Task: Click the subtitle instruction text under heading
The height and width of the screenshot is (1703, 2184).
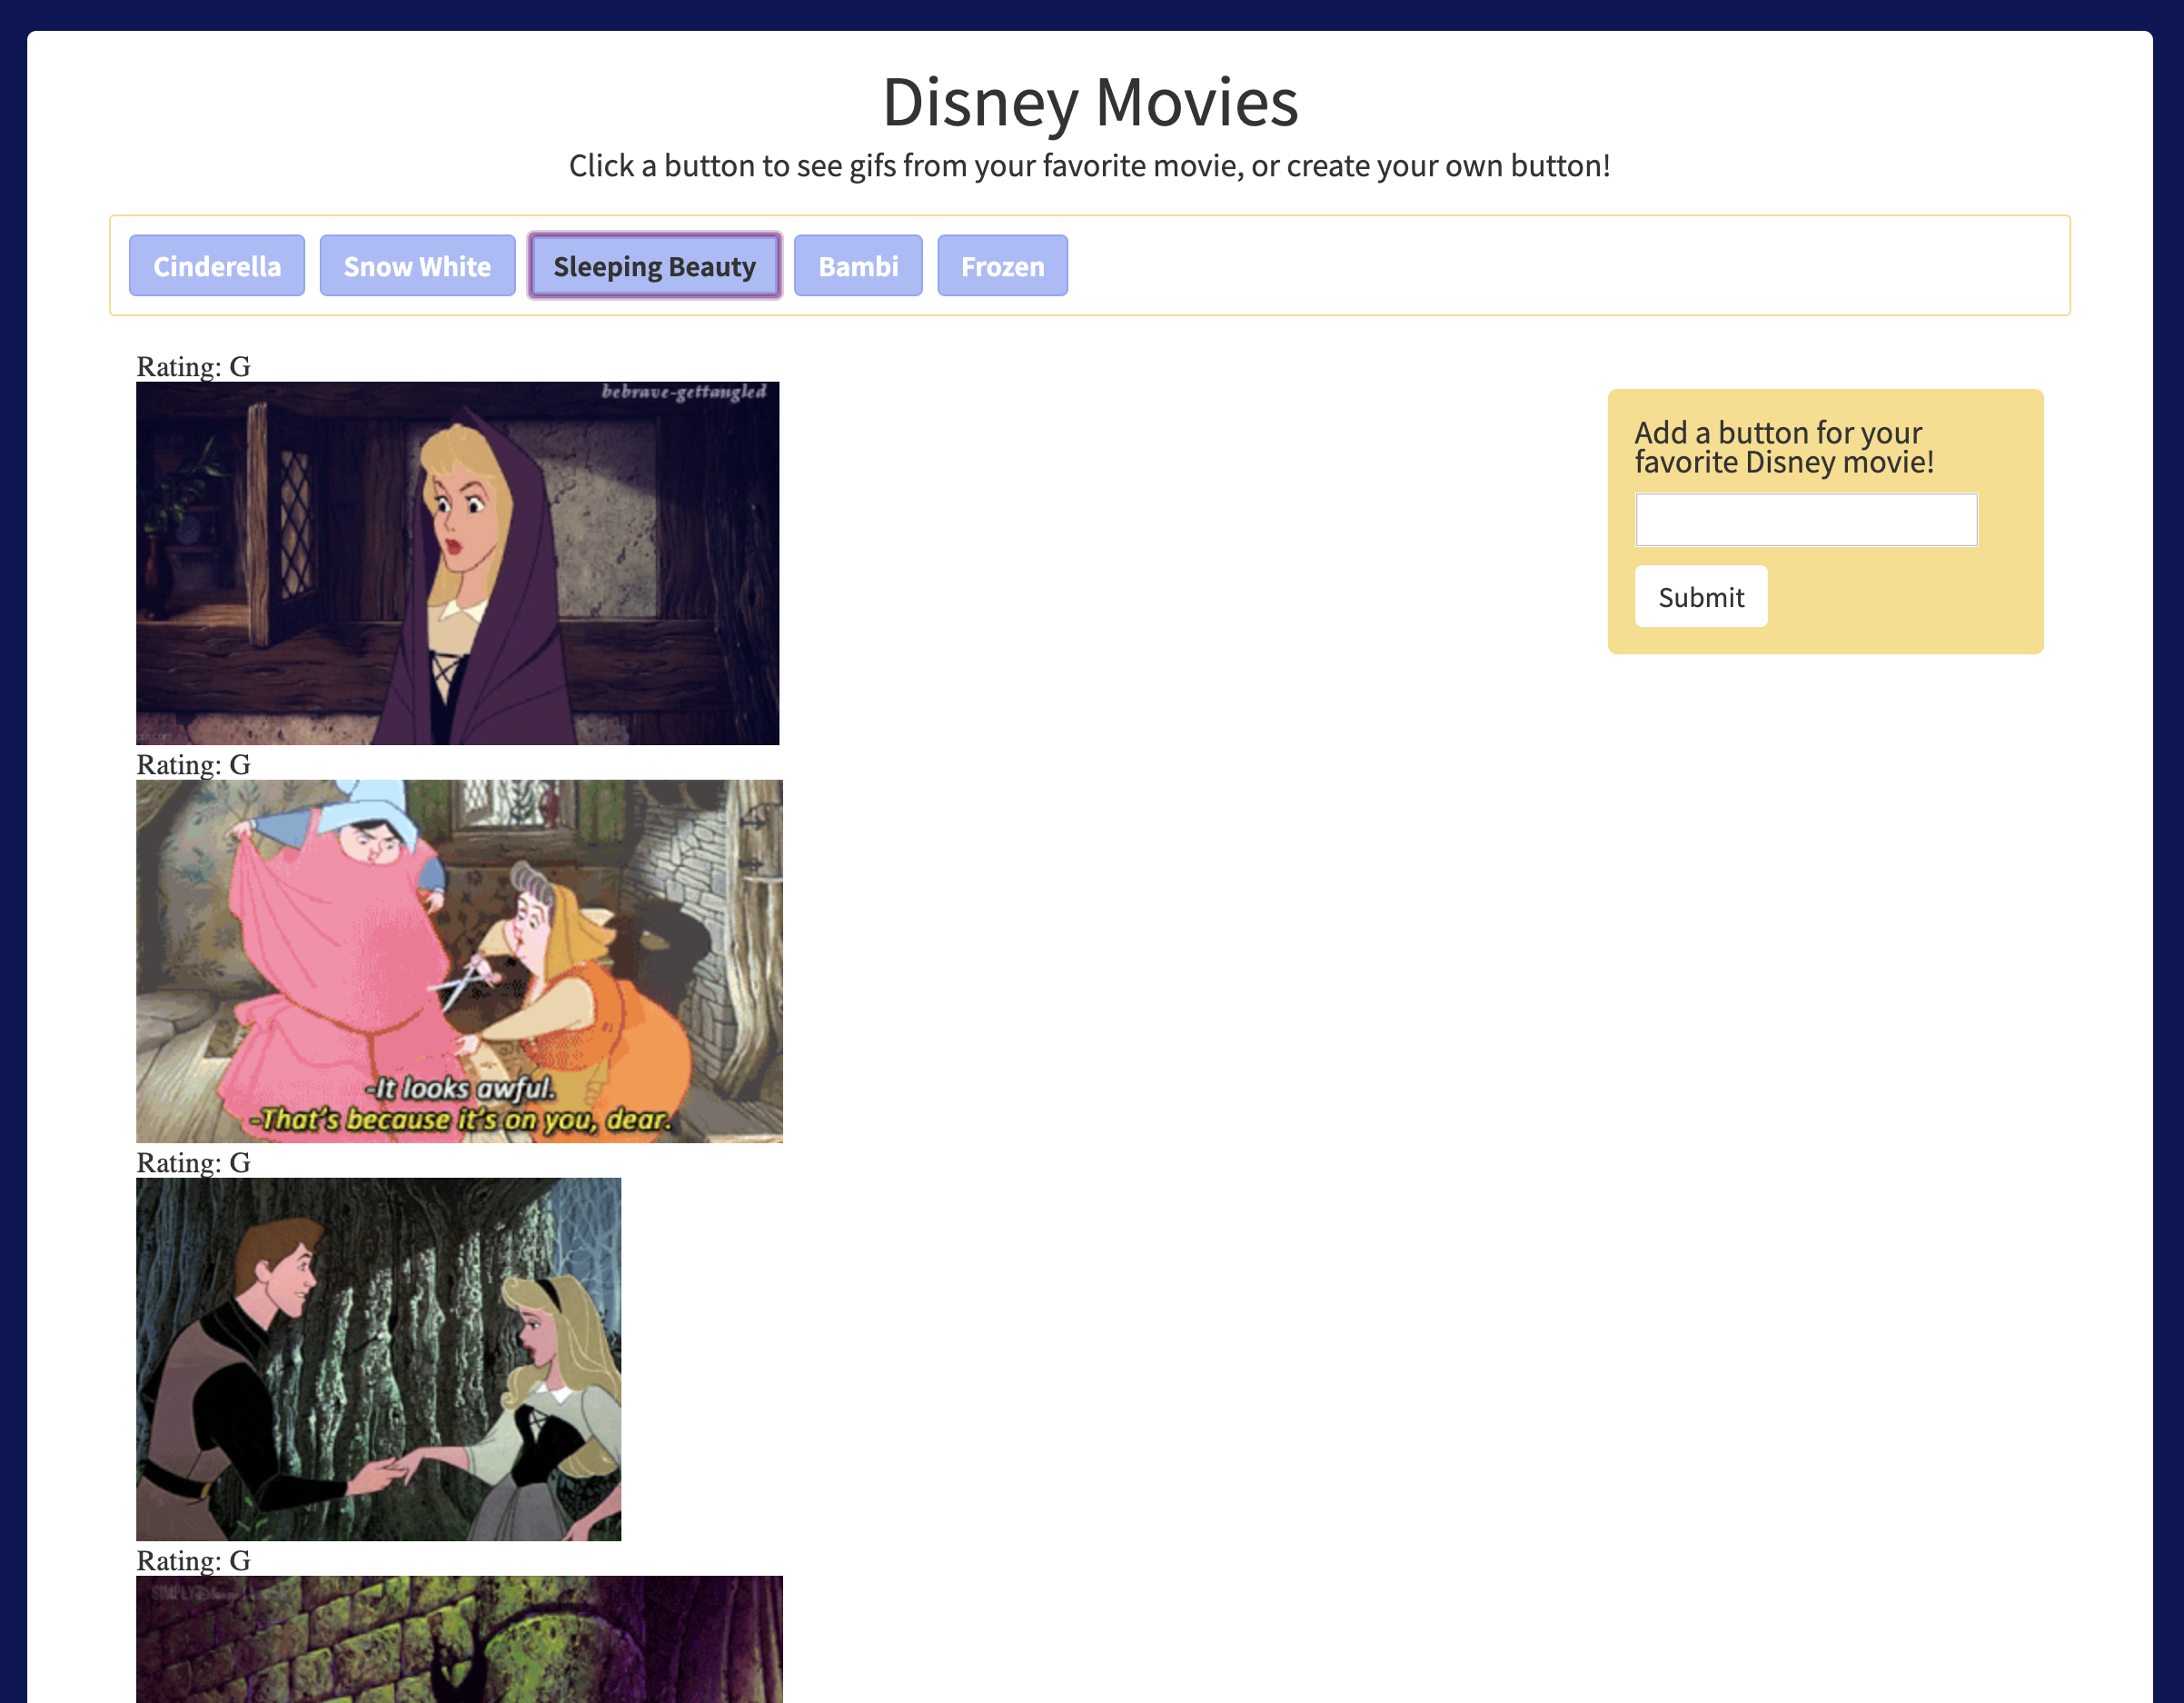Action: point(1089,166)
